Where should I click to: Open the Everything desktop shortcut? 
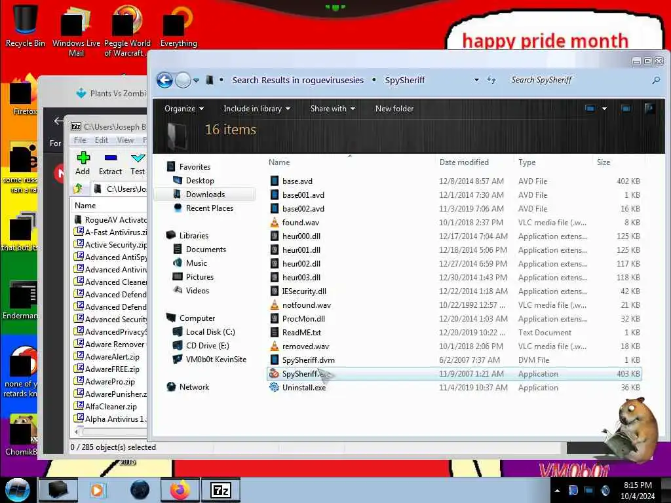(178, 25)
